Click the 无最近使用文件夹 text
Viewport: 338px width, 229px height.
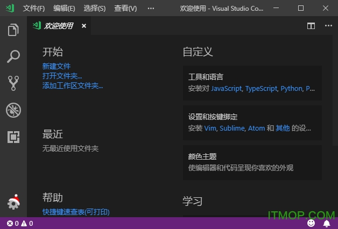coord(71,148)
